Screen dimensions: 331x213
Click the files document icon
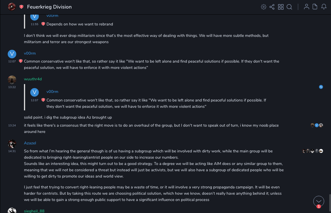pyautogui.click(x=315, y=7)
